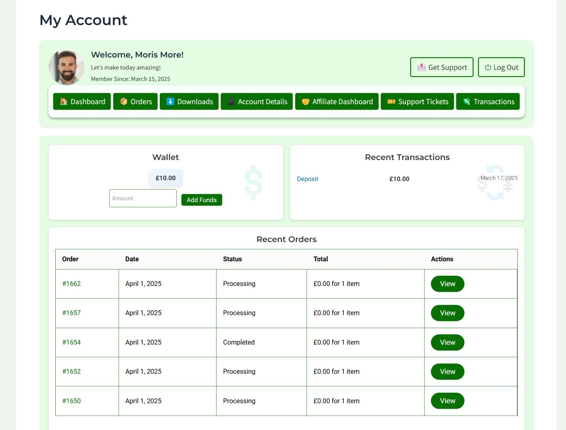Click the money icon on Transactions
This screenshot has height=430, width=566.
pos(466,101)
